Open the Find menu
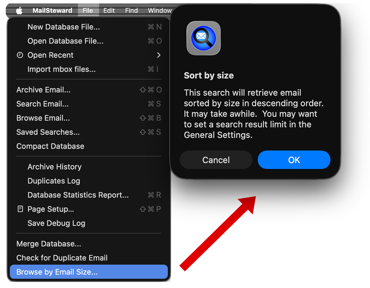This screenshot has width=370, height=288. (x=131, y=10)
